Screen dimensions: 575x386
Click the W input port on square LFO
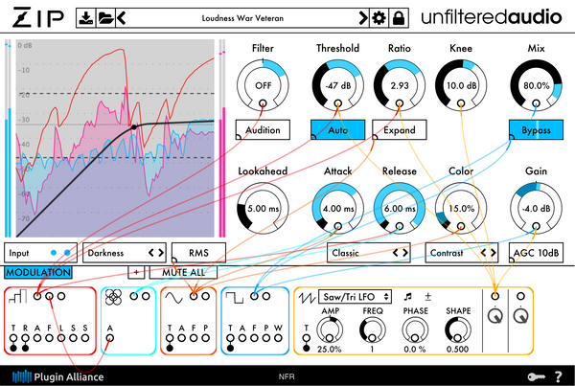pyautogui.click(x=278, y=338)
